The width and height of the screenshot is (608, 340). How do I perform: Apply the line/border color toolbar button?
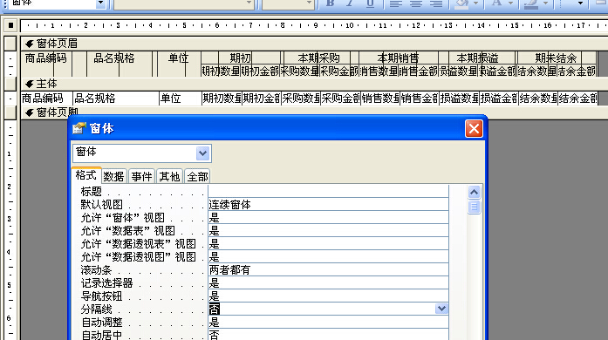pos(531,3)
